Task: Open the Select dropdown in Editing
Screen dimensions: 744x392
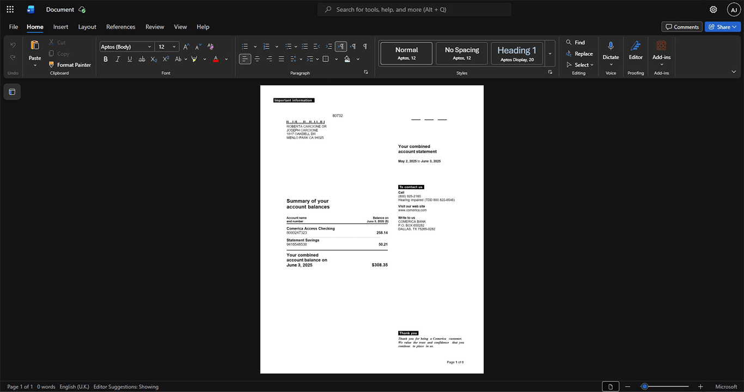Action: [580, 65]
